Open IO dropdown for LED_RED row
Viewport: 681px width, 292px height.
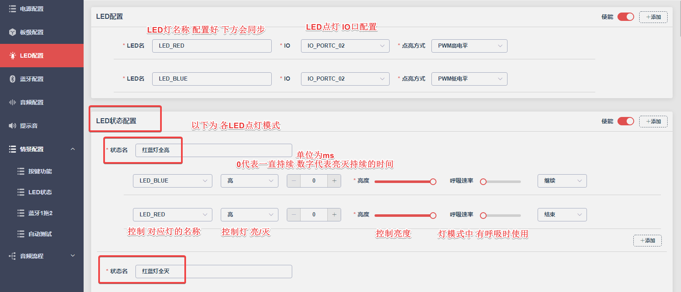(x=345, y=46)
